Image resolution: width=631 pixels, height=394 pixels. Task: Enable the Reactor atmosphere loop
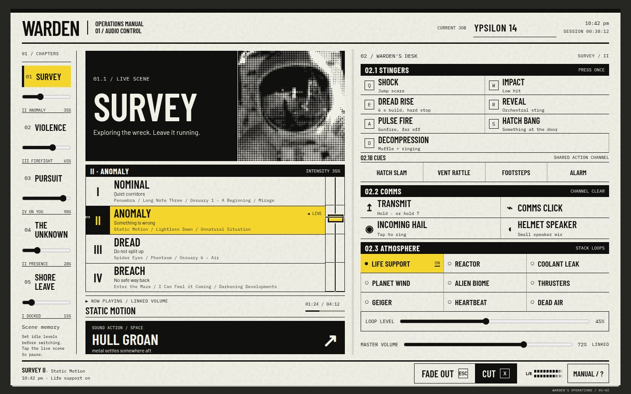[485, 264]
